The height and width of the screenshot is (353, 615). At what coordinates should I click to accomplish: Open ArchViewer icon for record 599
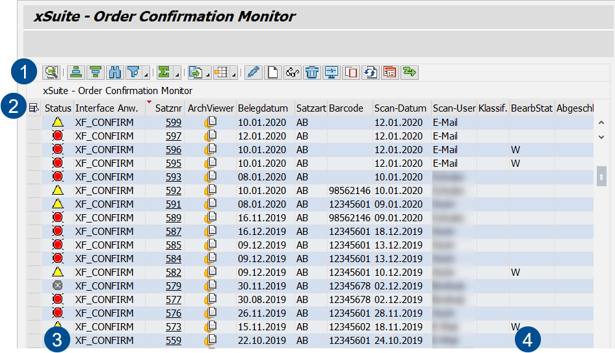pyautogui.click(x=211, y=123)
